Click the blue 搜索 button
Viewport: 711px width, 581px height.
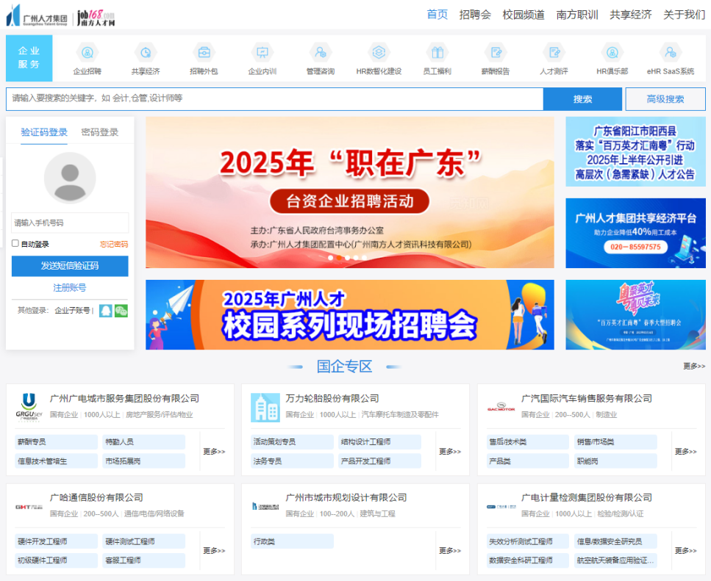(x=582, y=99)
